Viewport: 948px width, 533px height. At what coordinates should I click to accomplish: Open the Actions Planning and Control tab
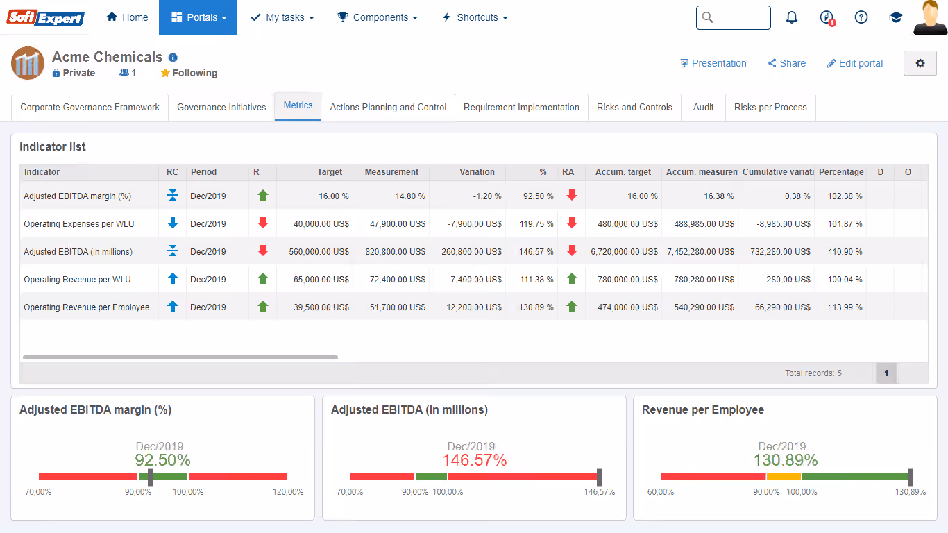coord(388,108)
